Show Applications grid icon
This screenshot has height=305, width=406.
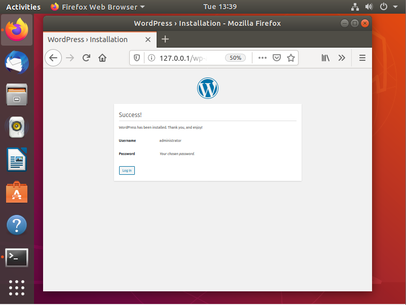point(17,288)
